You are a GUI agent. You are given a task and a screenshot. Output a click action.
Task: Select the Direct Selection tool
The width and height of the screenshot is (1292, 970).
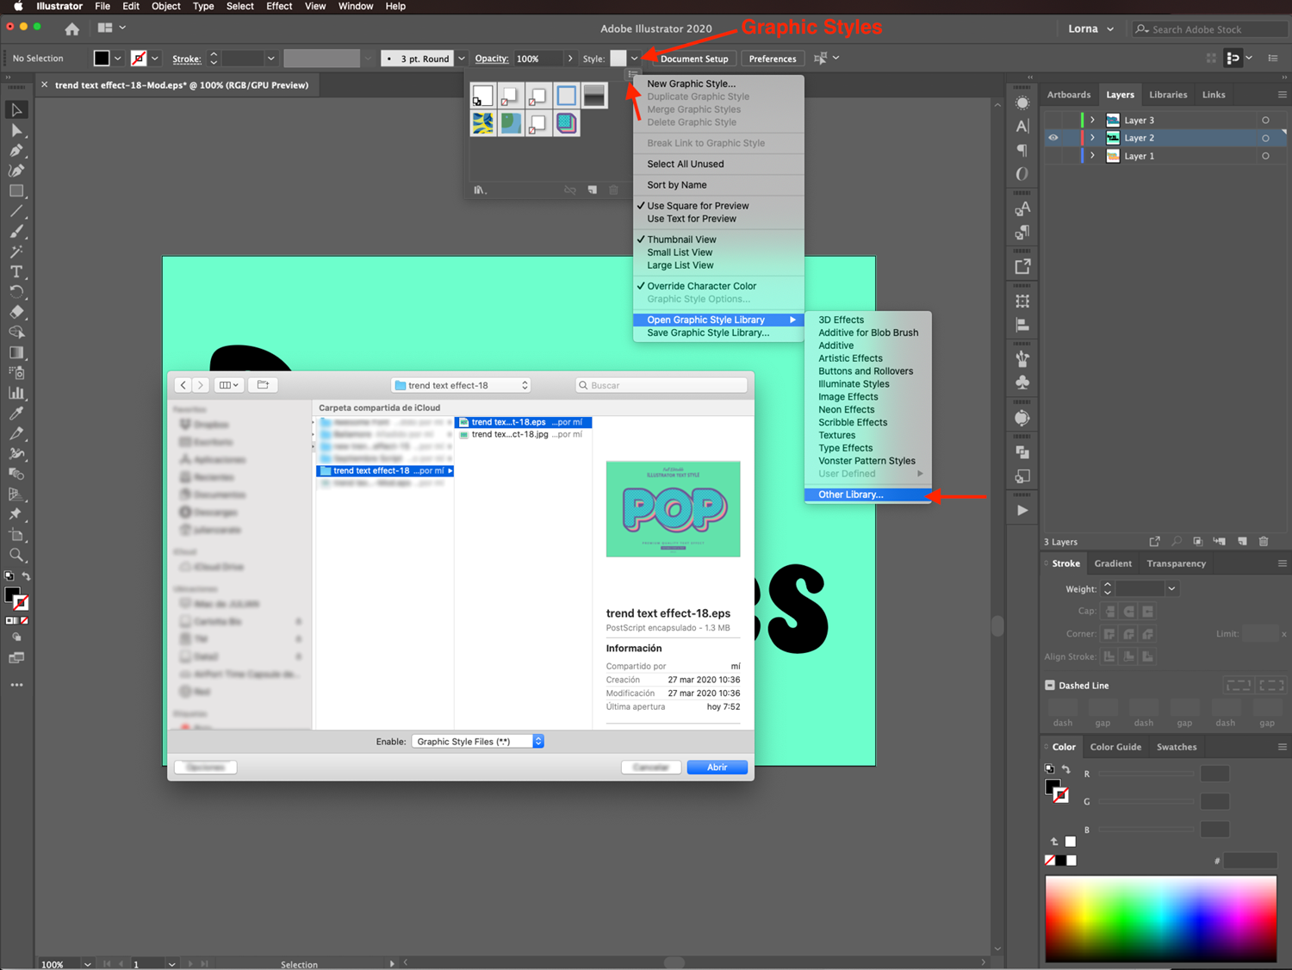tap(16, 130)
